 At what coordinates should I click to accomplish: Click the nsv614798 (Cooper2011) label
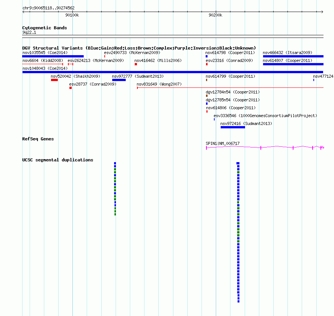[230, 53]
